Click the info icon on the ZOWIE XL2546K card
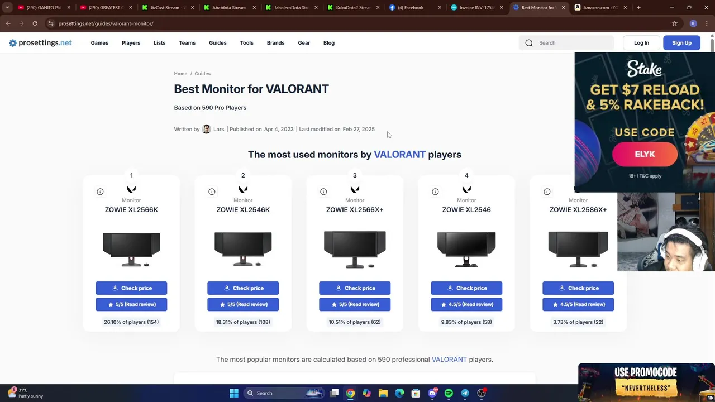715x402 pixels. click(x=212, y=192)
